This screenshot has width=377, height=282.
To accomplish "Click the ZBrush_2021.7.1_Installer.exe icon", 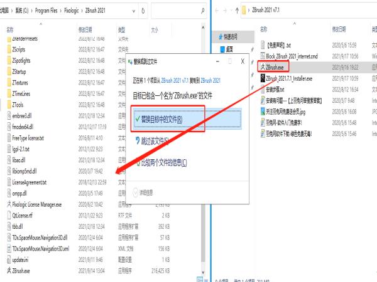I will [263, 78].
